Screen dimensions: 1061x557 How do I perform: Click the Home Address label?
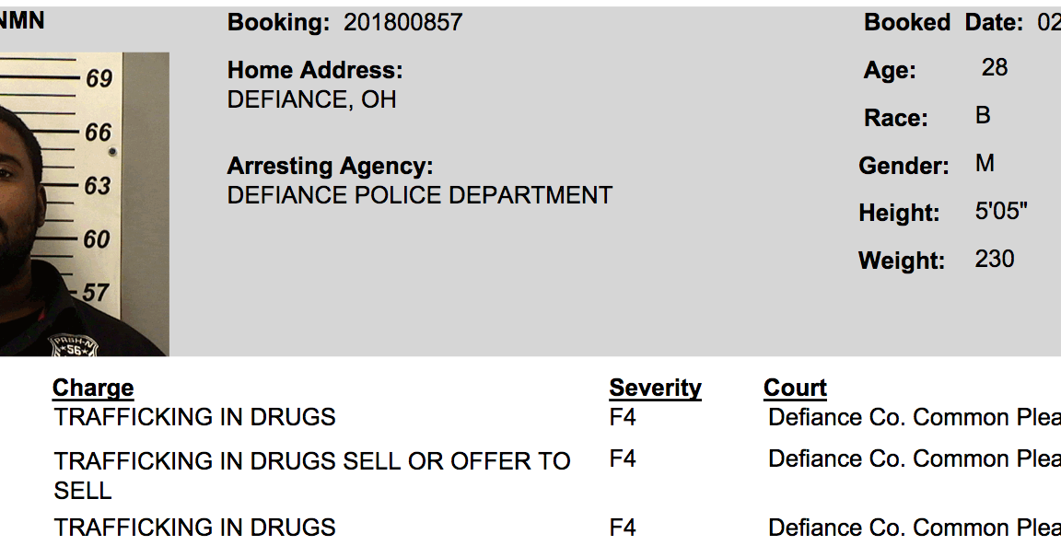point(315,70)
